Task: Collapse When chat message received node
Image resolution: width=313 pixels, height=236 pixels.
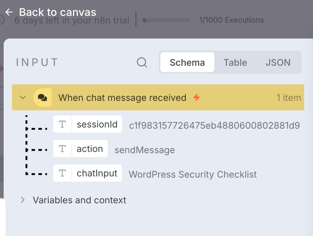Action: [23, 98]
